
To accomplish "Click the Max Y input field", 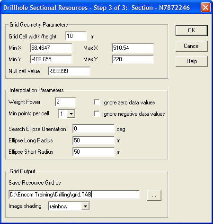I will coord(133,59).
